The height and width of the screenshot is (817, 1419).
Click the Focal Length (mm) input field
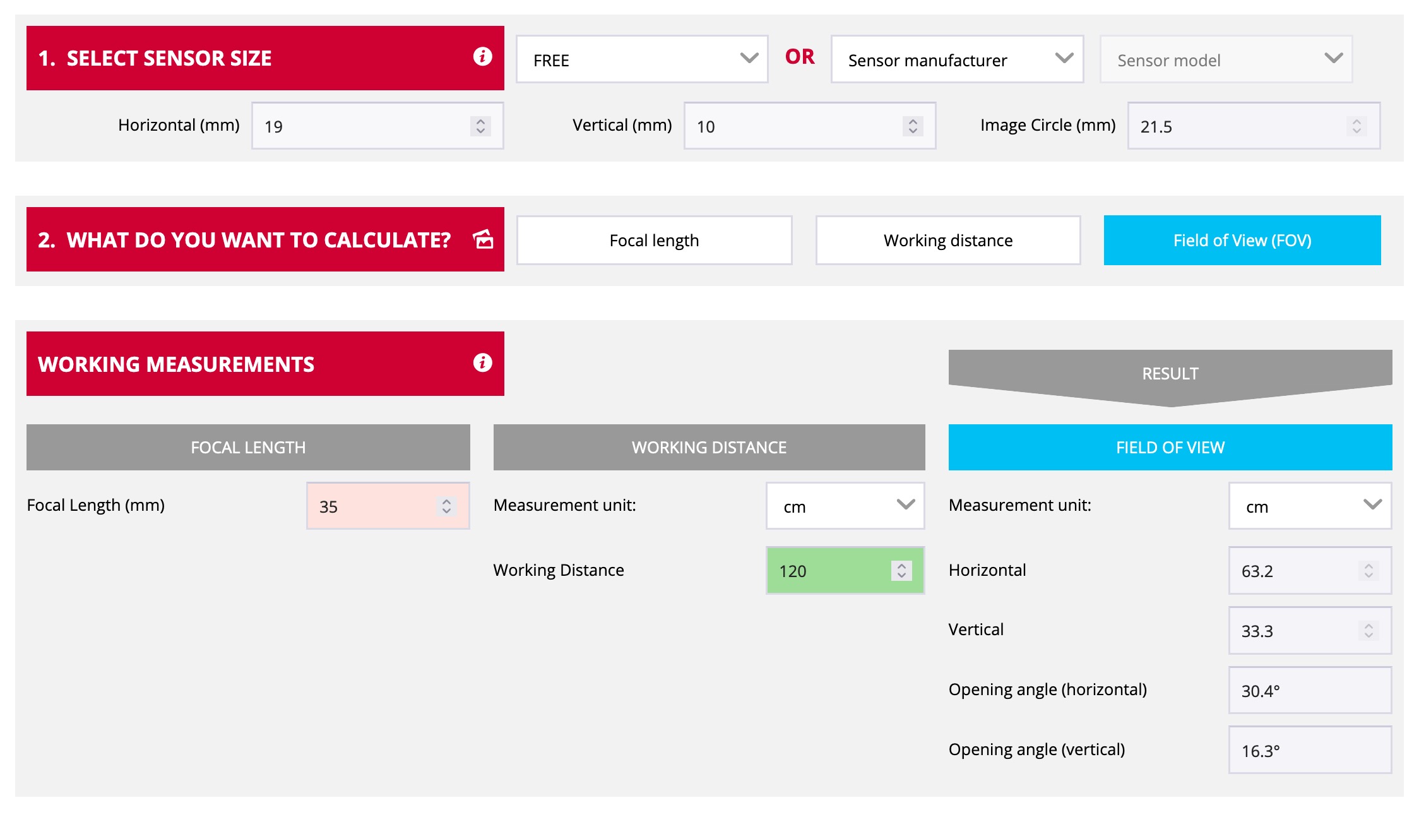pos(388,506)
